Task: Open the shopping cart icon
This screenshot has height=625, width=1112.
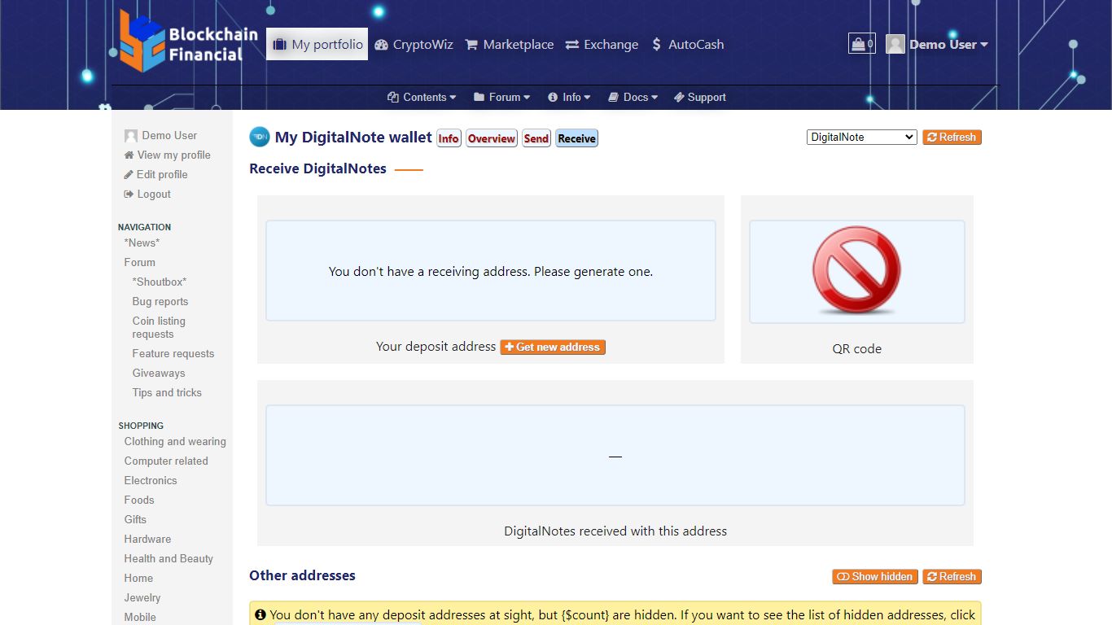Action: coord(861,43)
